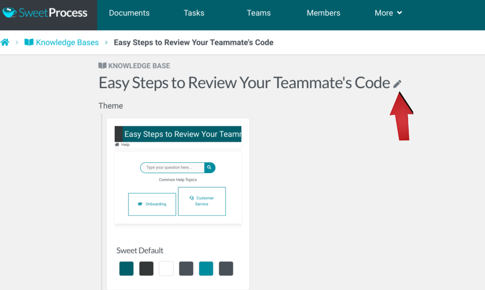Click the preview banner title
This screenshot has height=290, width=485.
[x=183, y=134]
